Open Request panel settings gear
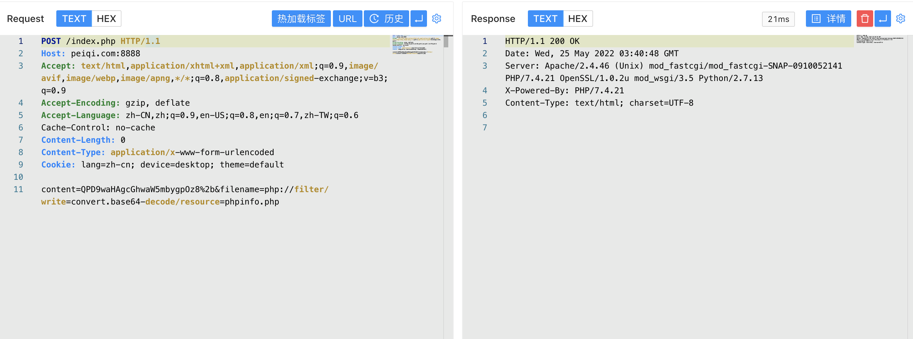Screen dimensions: 913x339 click(436, 19)
